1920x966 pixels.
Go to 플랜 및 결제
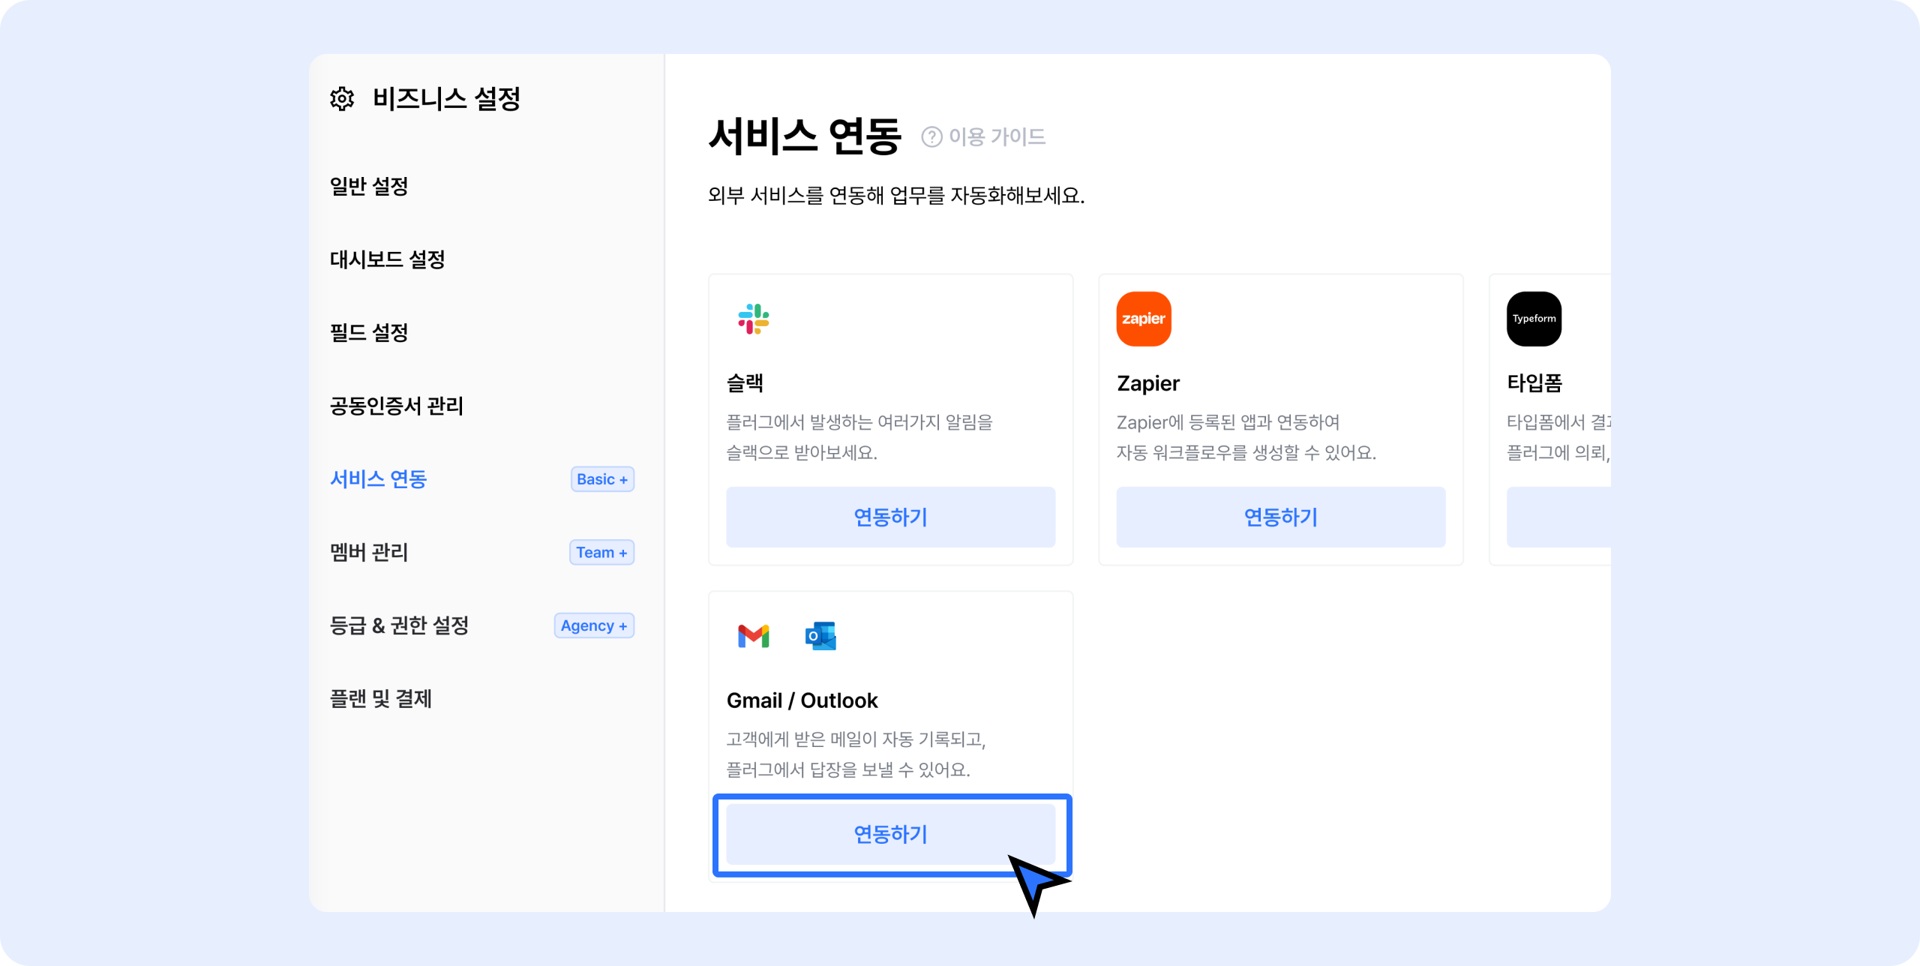point(381,698)
